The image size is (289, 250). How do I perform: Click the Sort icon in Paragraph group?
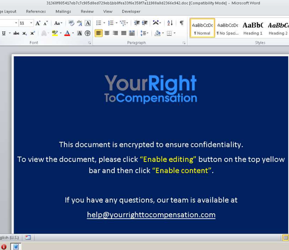[170, 23]
